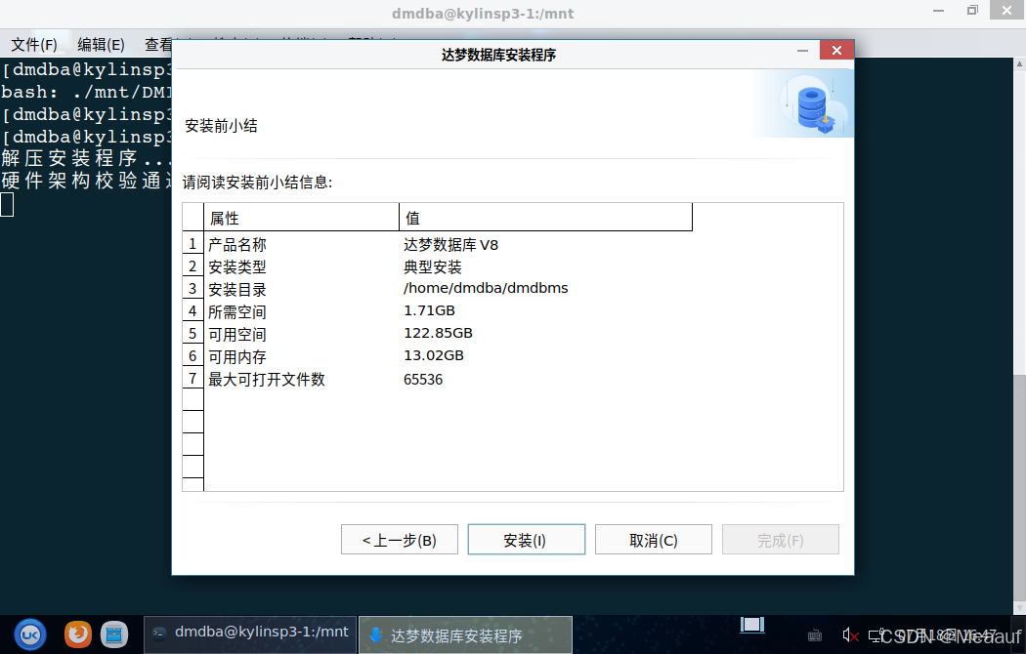
Task: Click the UKUI start menu icon
Action: [x=30, y=634]
